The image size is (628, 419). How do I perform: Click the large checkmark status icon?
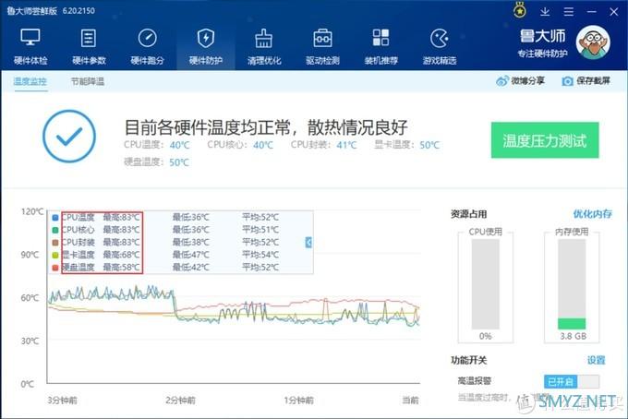point(69,136)
